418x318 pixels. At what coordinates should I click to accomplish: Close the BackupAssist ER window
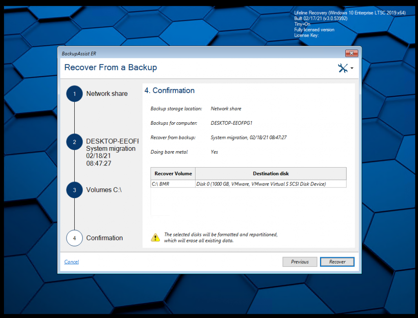pyautogui.click(x=351, y=53)
